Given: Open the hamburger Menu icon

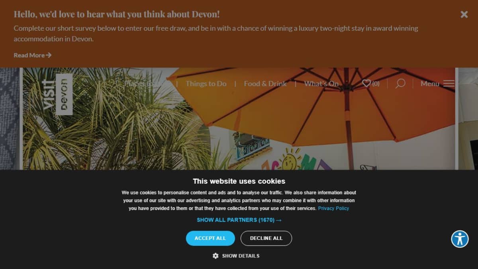Looking at the screenshot, I should click(449, 84).
